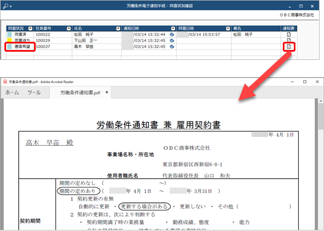Click the notification status icon in row 100029
324x231 pixels.
tap(172, 41)
